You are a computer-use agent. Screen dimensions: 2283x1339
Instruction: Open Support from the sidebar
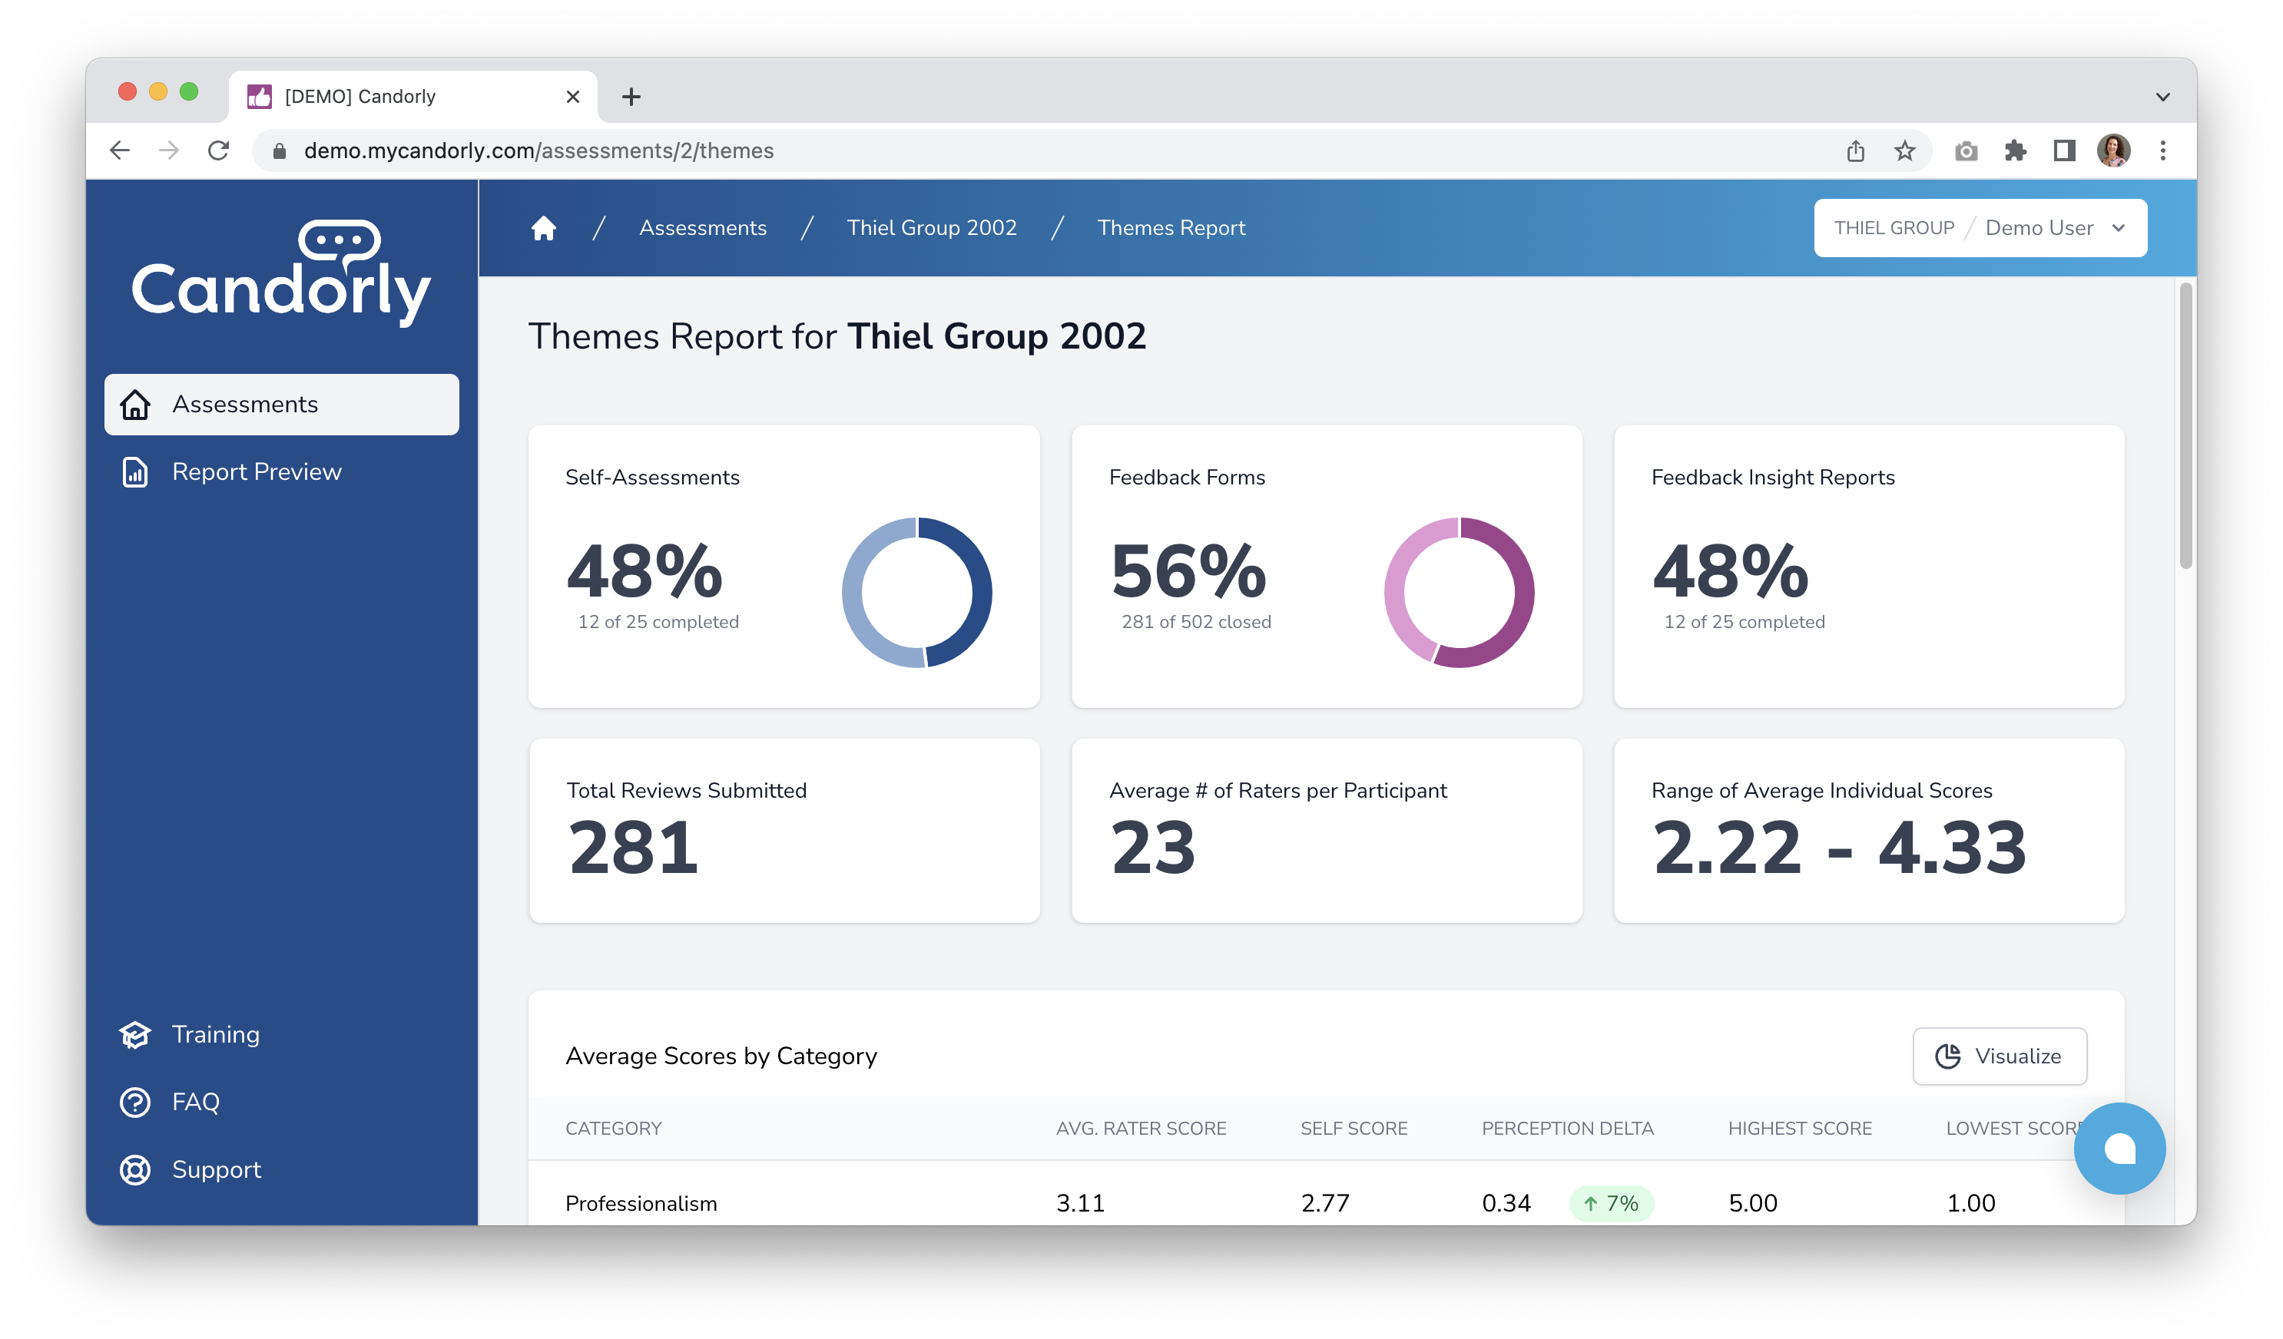coord(216,1169)
